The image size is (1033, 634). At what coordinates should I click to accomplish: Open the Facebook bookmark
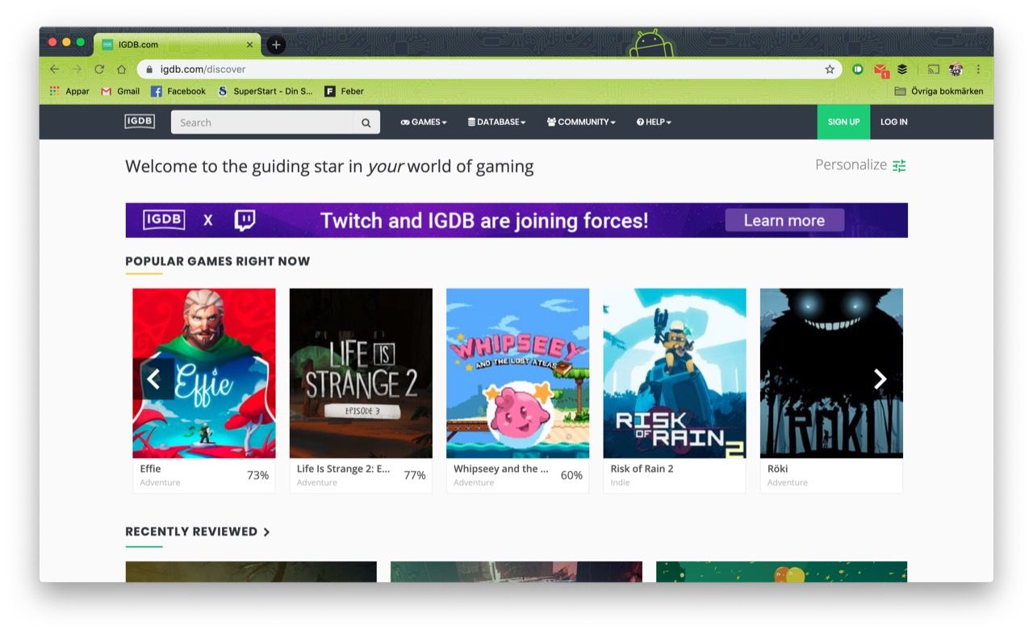pyautogui.click(x=178, y=91)
